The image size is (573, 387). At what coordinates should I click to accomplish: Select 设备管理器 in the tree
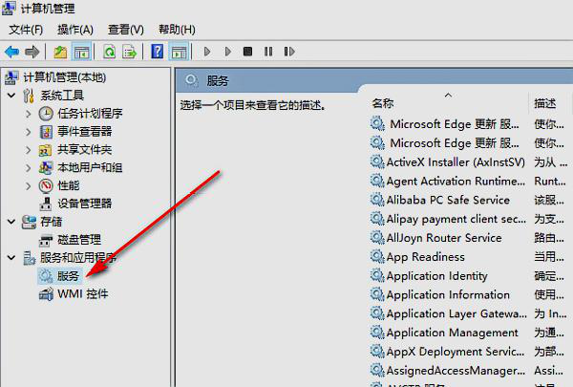tap(84, 204)
